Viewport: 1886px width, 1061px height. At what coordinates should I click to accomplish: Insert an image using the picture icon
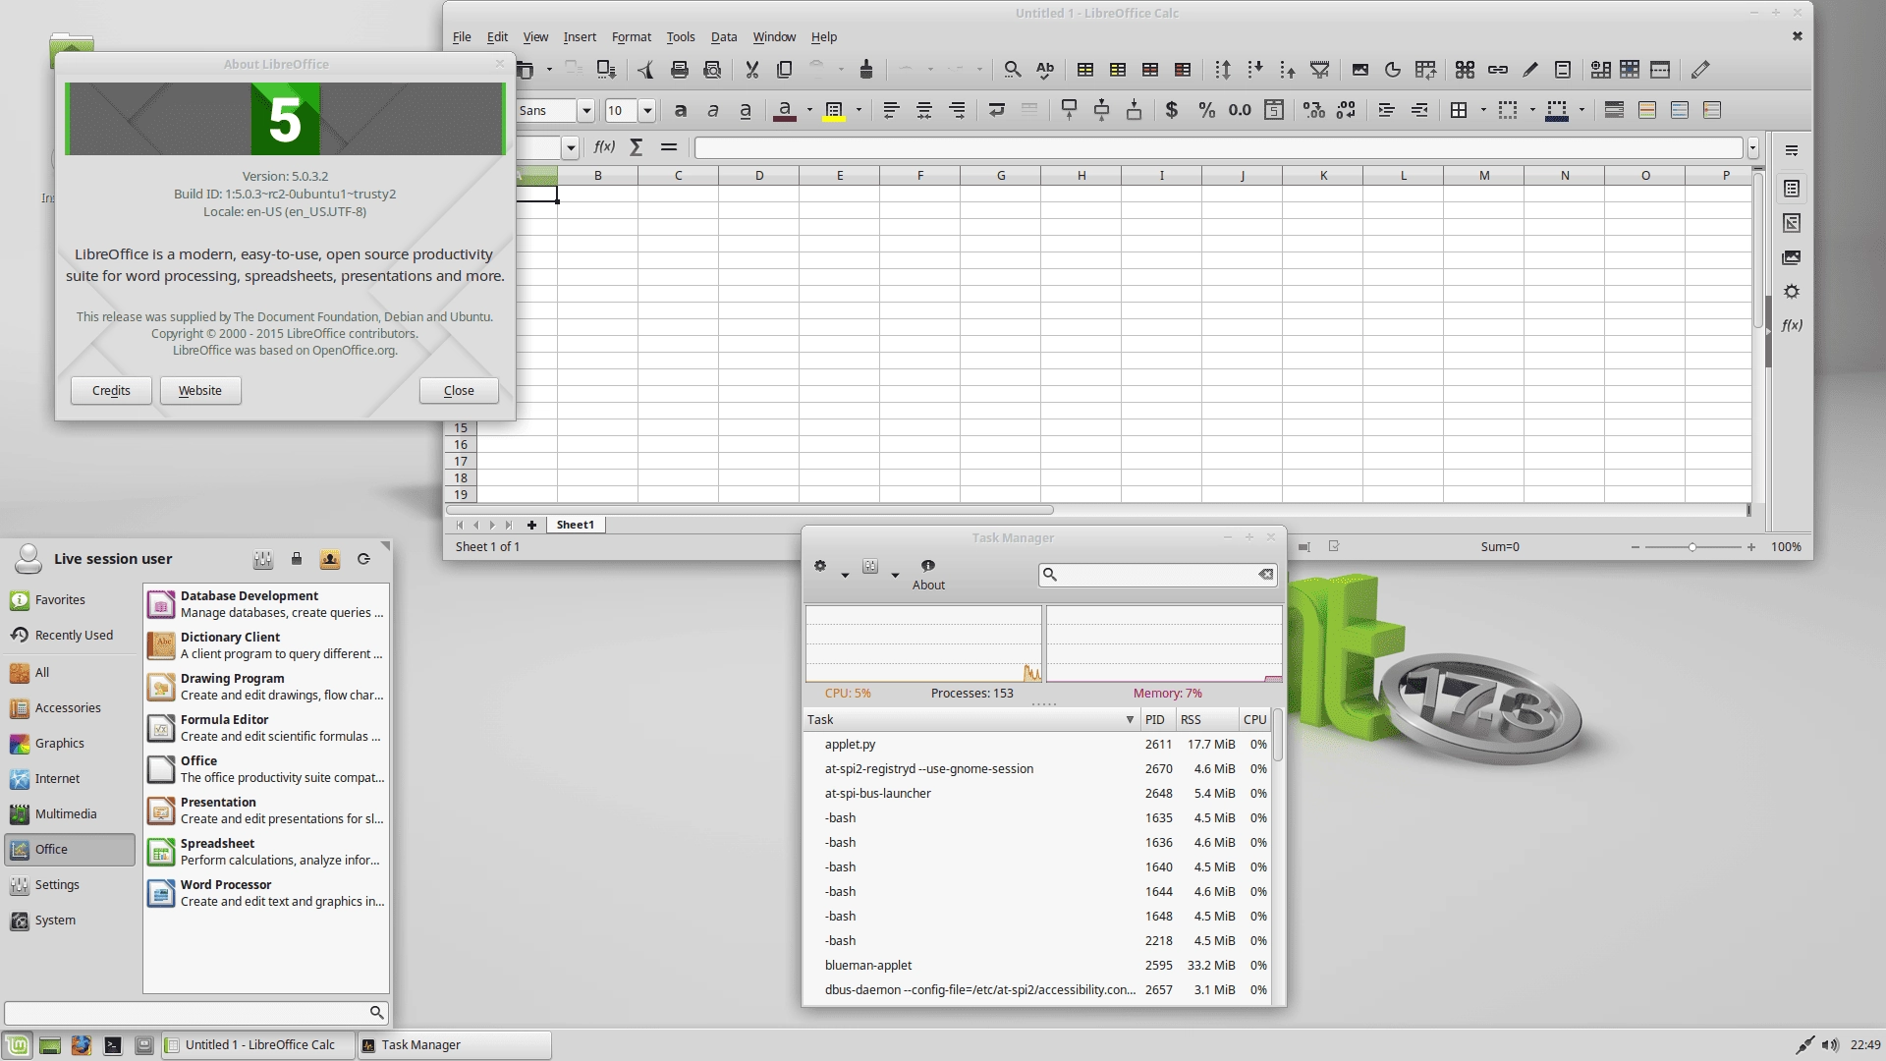tap(1359, 70)
